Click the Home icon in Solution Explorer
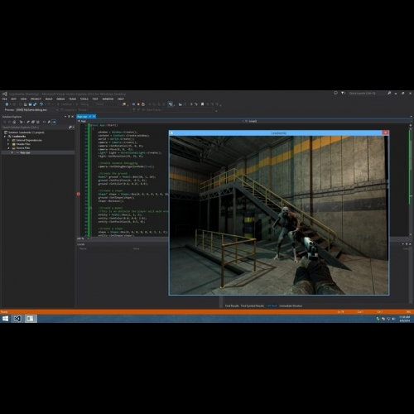Viewport: 414px width, 414px height. coord(14,122)
